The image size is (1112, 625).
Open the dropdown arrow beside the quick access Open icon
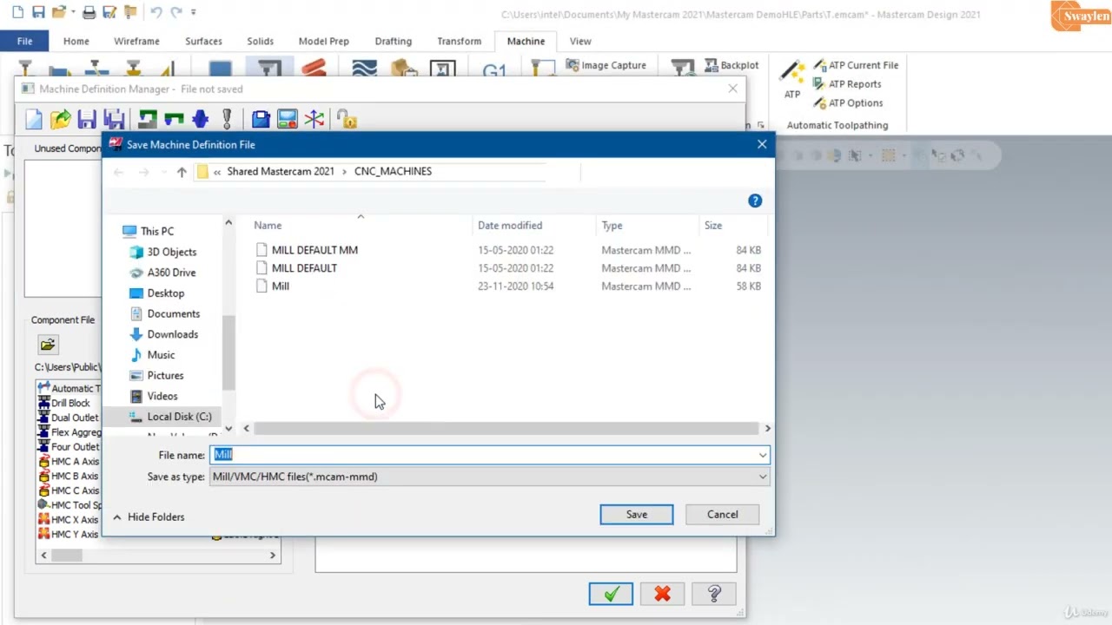click(75, 13)
